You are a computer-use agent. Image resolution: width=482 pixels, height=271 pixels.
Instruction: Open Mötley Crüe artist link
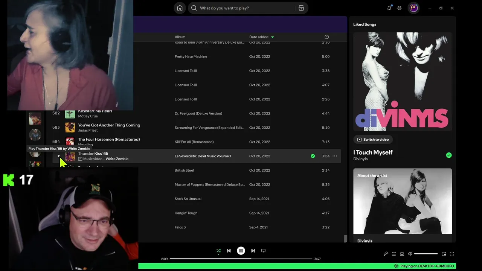pos(88,116)
